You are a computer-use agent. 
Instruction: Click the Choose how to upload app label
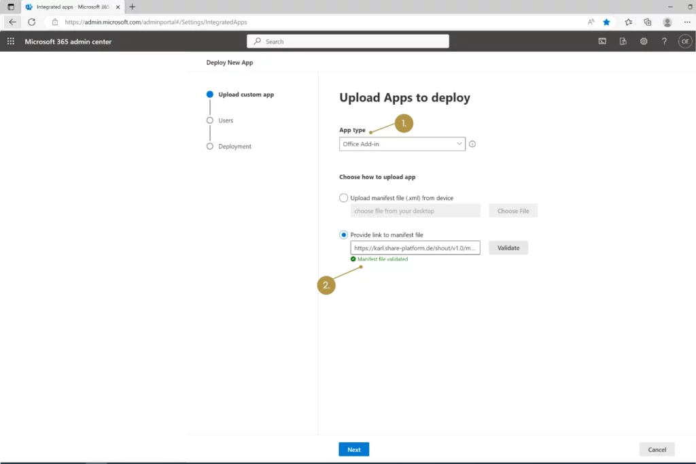click(377, 177)
